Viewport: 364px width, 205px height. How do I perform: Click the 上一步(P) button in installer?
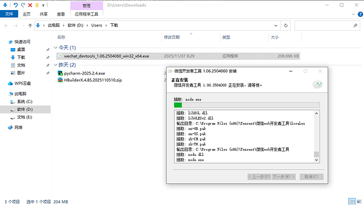tap(259, 176)
